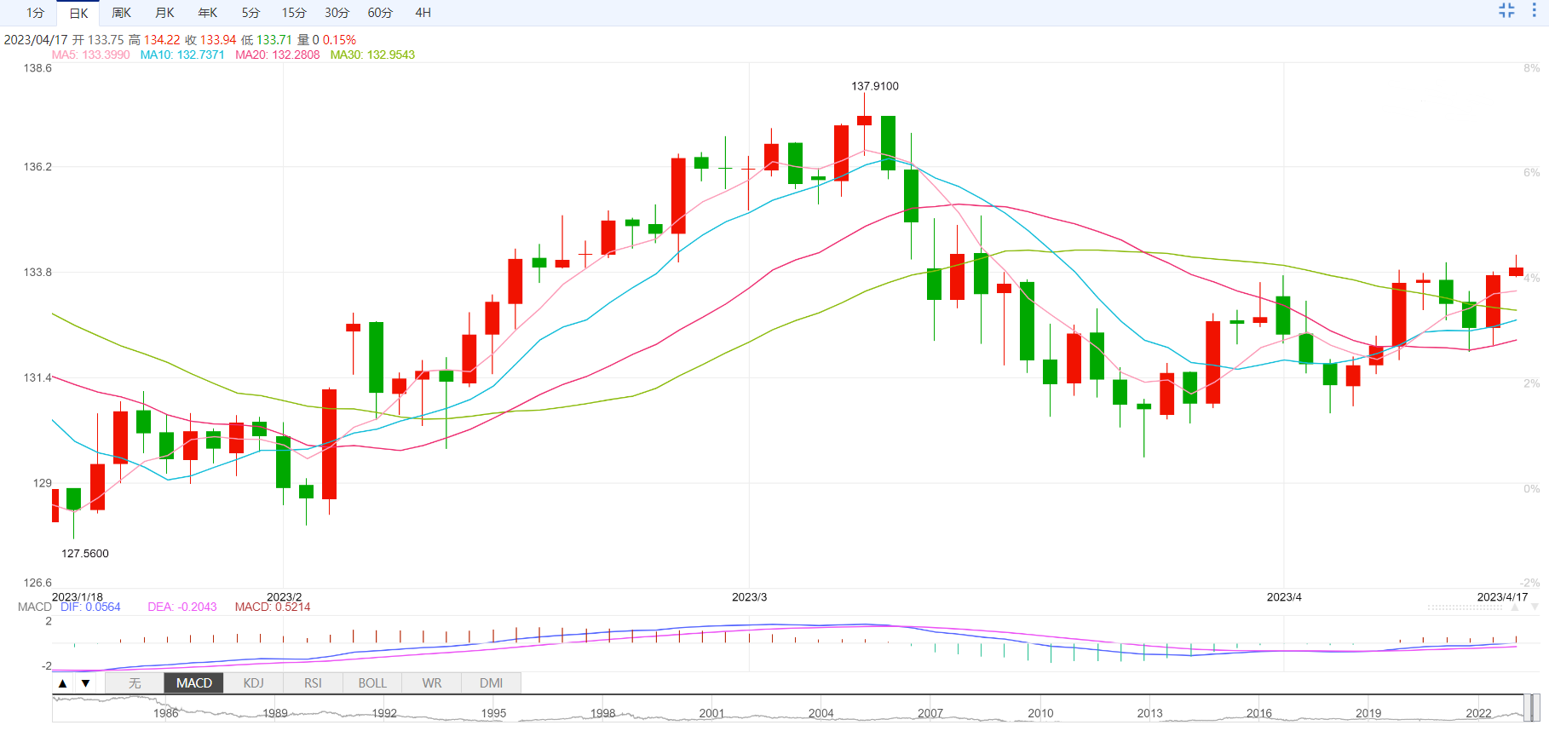Switch to the 周K weekly tab
Screen dimensions: 1549x754
click(122, 13)
